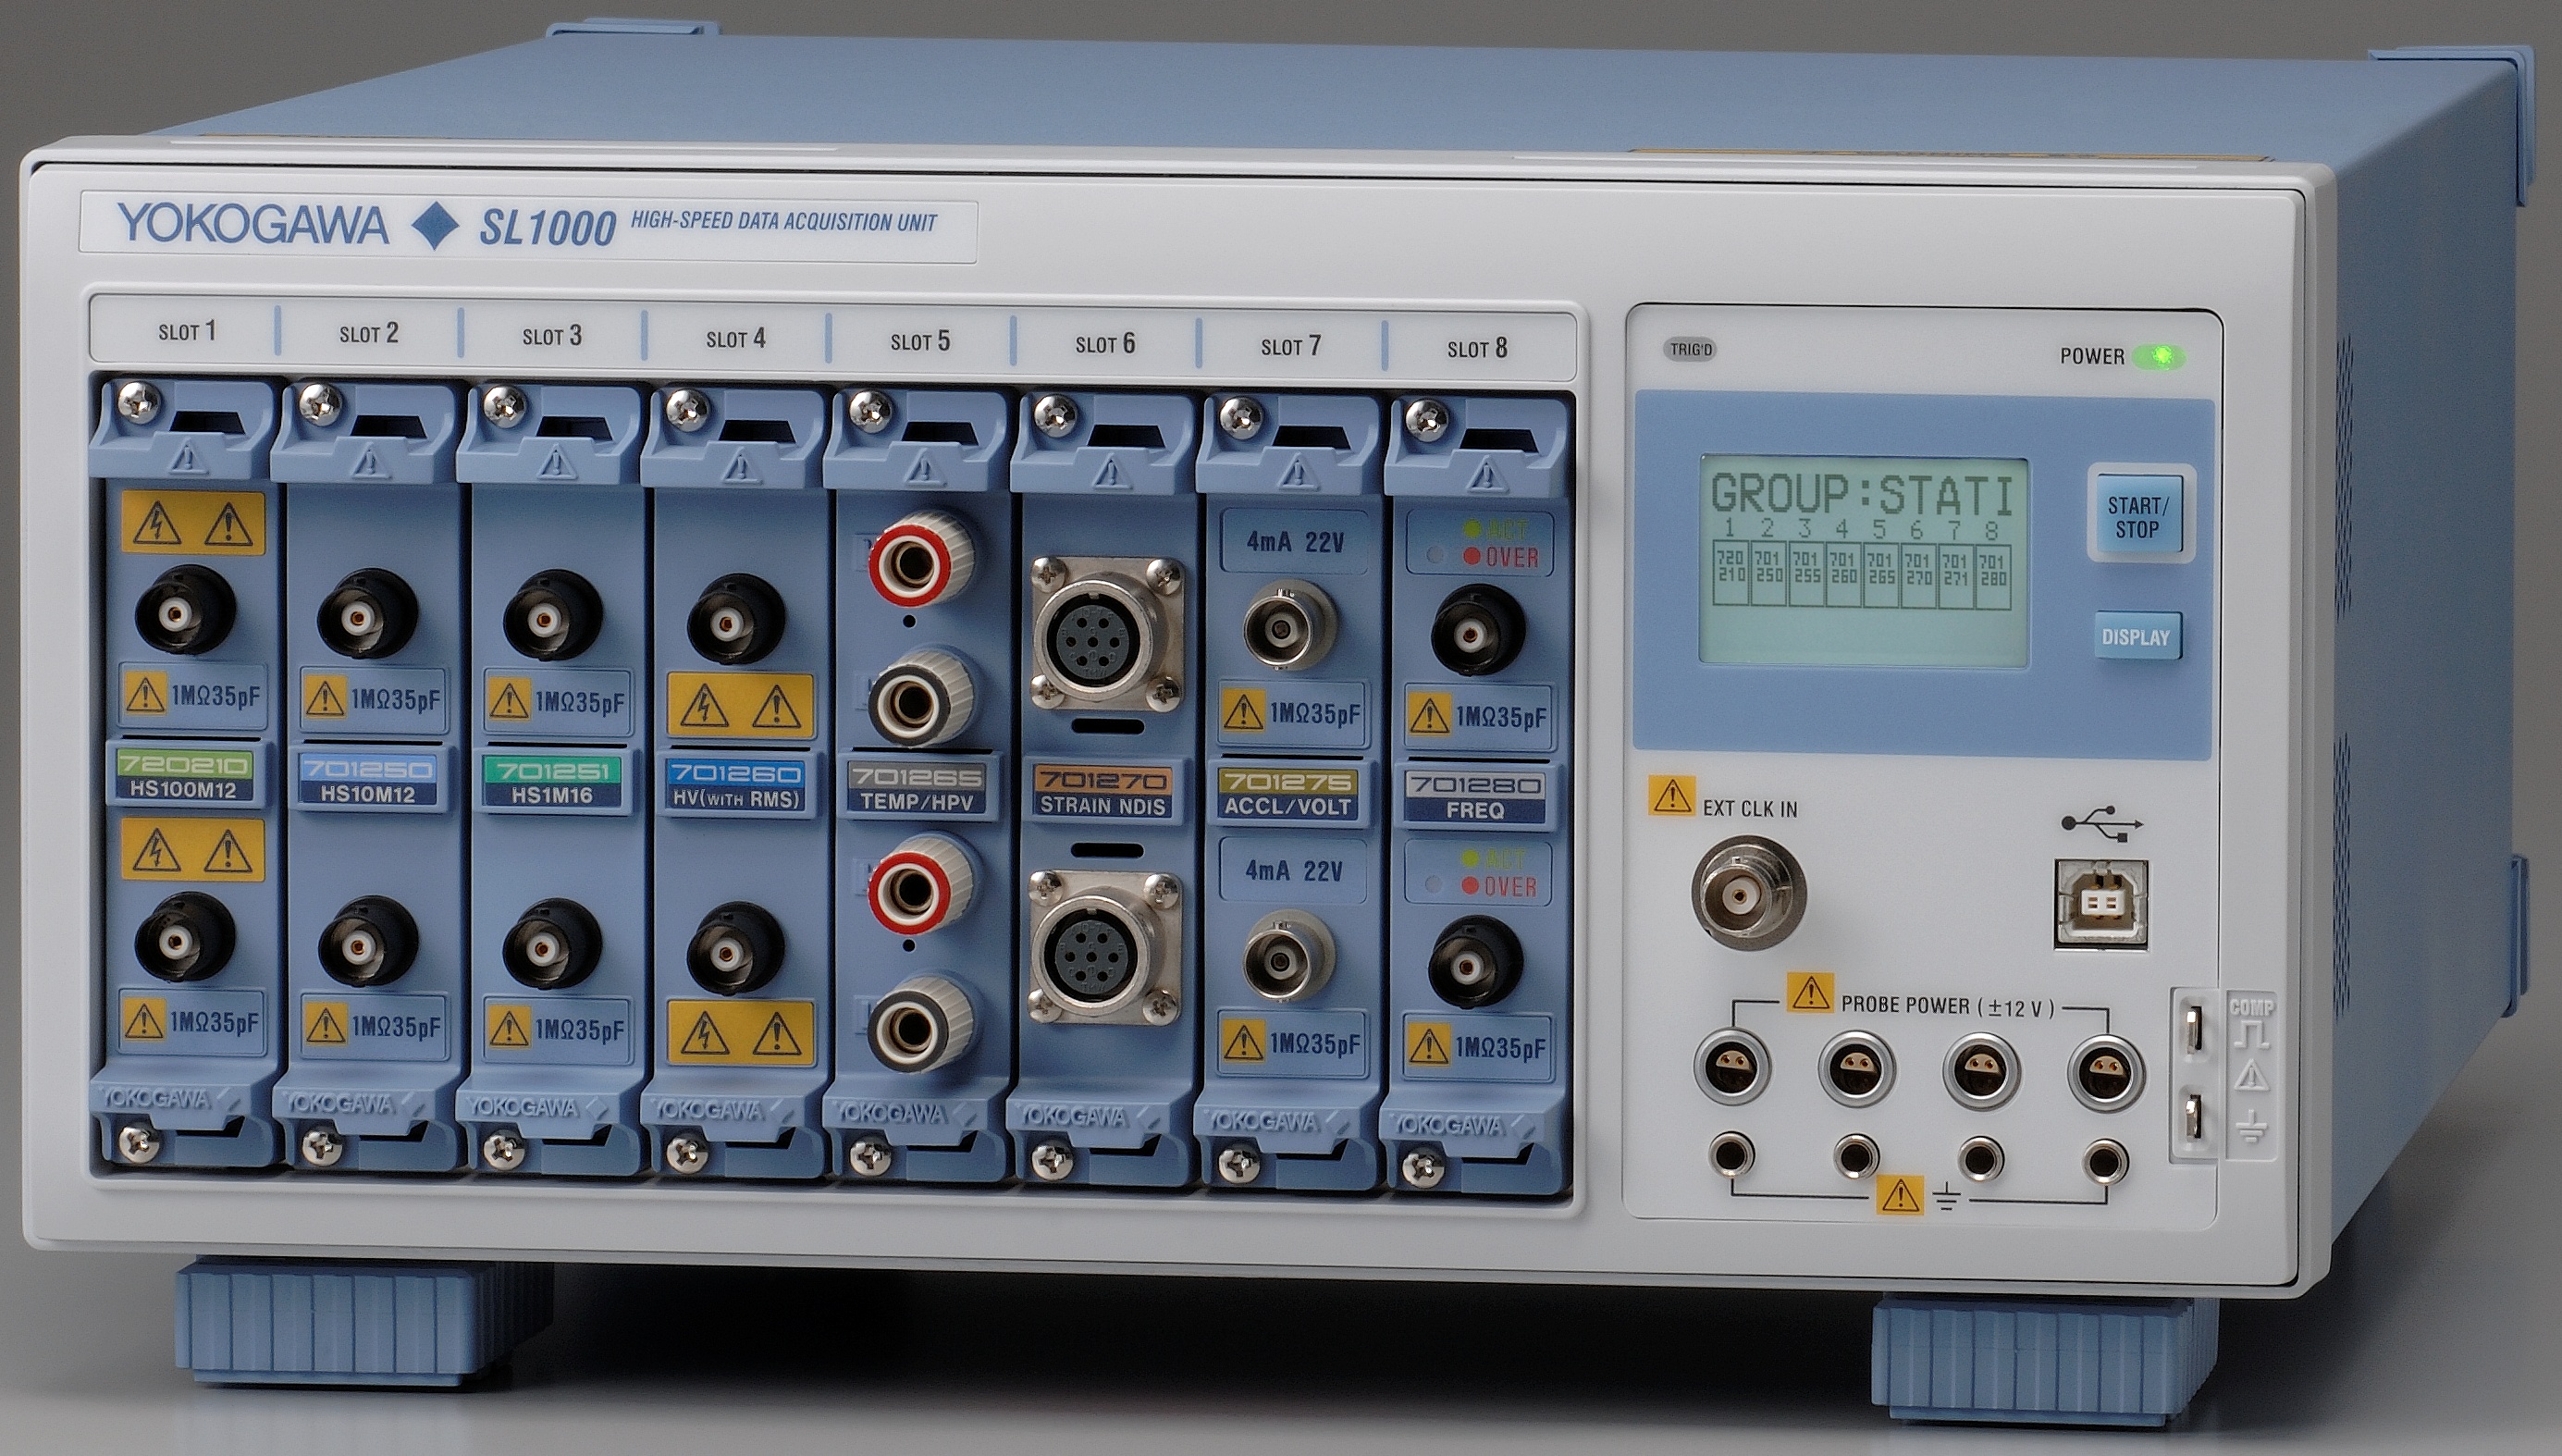Click the 701270 STRAIN NDIS module label
This screenshot has width=2562, height=1456.
click(1102, 792)
